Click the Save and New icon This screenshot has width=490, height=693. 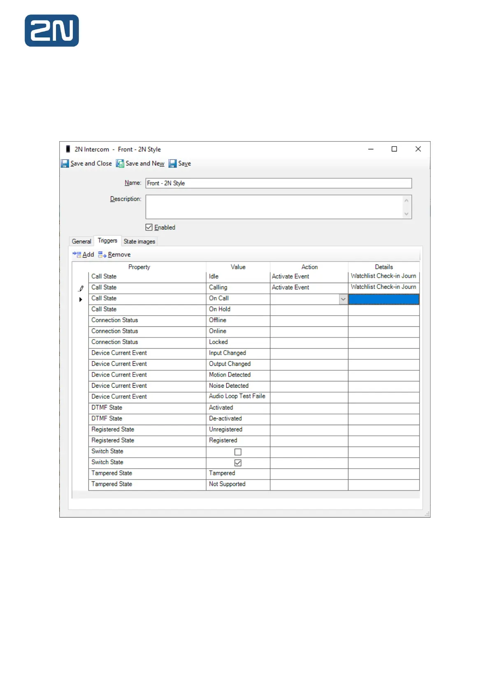coord(120,164)
